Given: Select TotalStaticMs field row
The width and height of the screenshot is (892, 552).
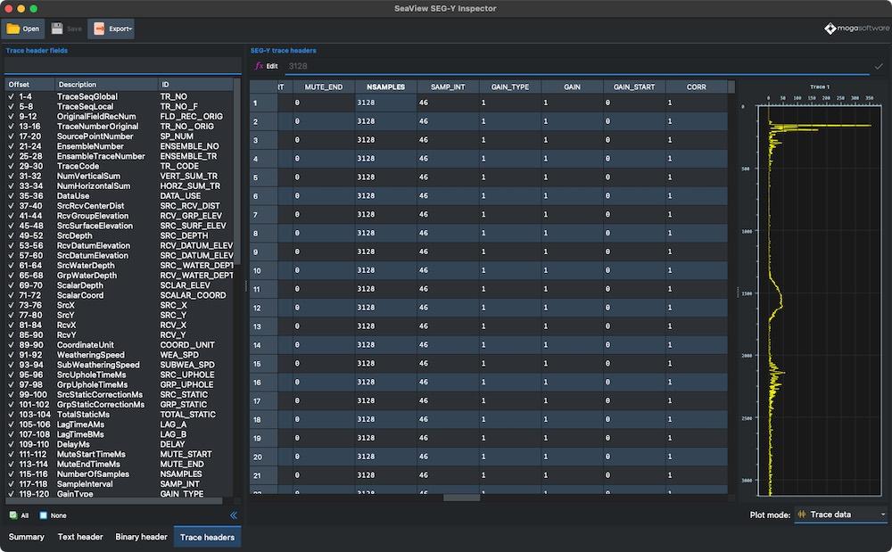Looking at the screenshot, I should (120, 415).
